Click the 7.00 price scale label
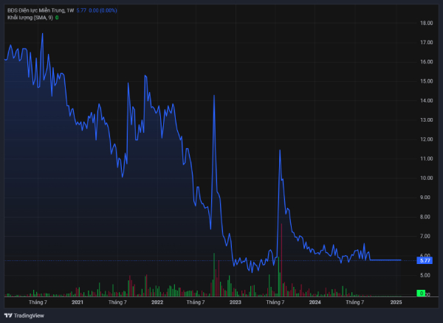The height and width of the screenshot is (323, 443). pos(425,236)
